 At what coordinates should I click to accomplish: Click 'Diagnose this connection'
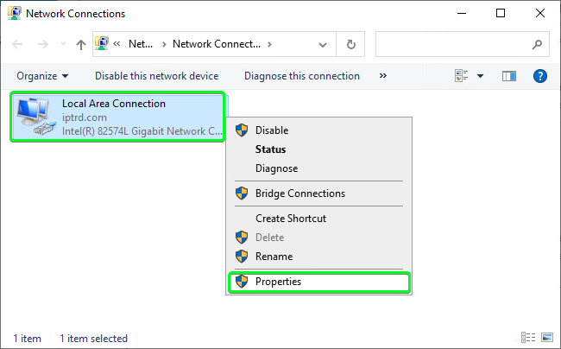click(x=302, y=76)
